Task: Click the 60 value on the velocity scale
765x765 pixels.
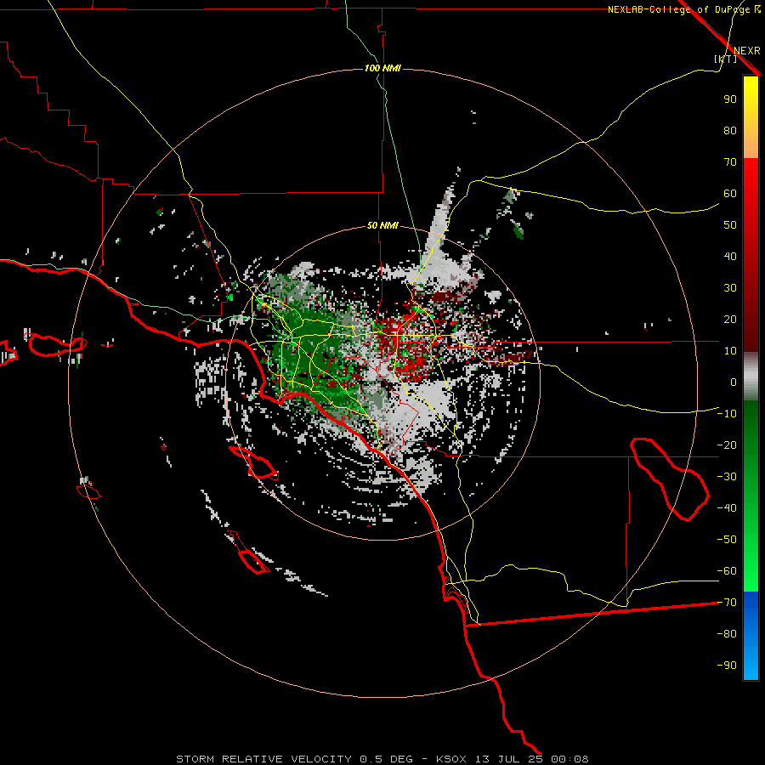Action: tap(730, 194)
